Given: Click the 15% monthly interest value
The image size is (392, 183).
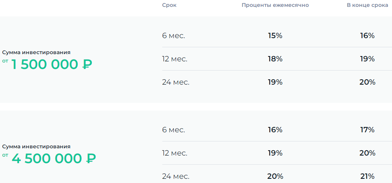Looking at the screenshot, I should tap(275, 36).
